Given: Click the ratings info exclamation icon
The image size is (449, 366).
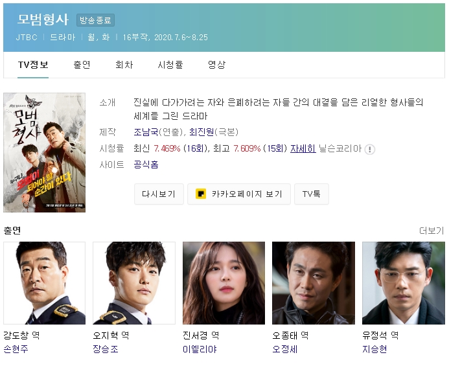Looking at the screenshot, I should click(x=370, y=149).
